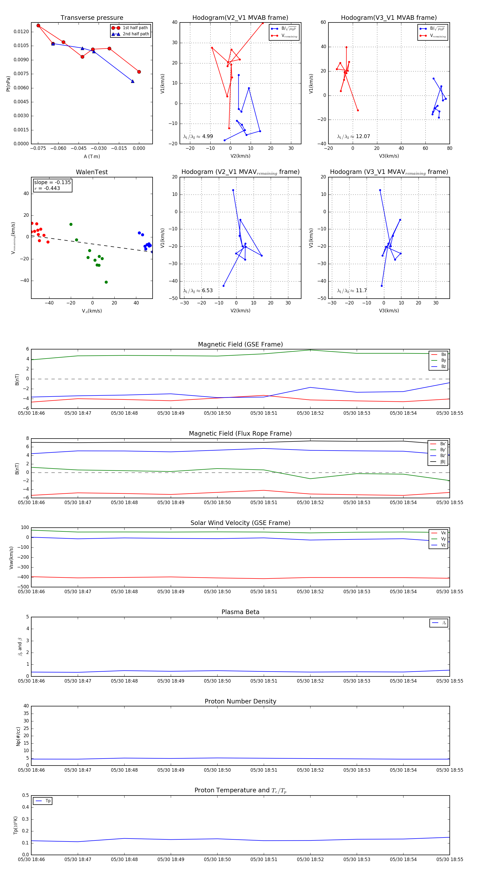Click the 'Proton Temperature and Te/Tp' title
The width and height of the screenshot is (481, 883).
pos(240,790)
